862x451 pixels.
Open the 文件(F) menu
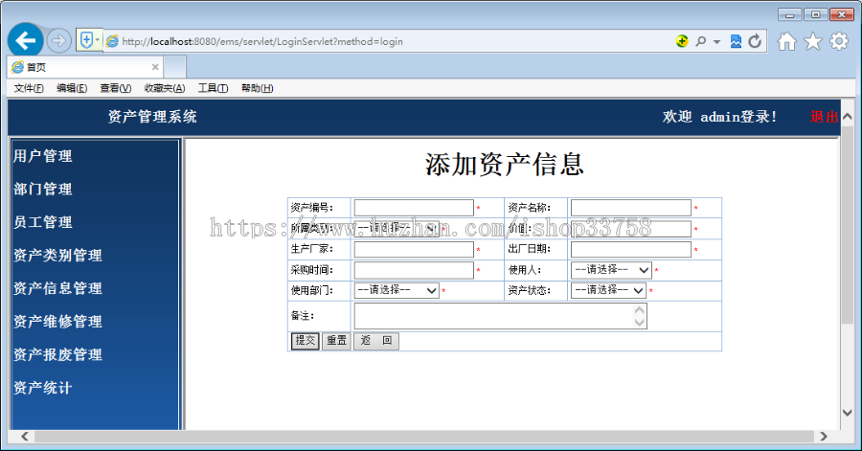(x=29, y=88)
